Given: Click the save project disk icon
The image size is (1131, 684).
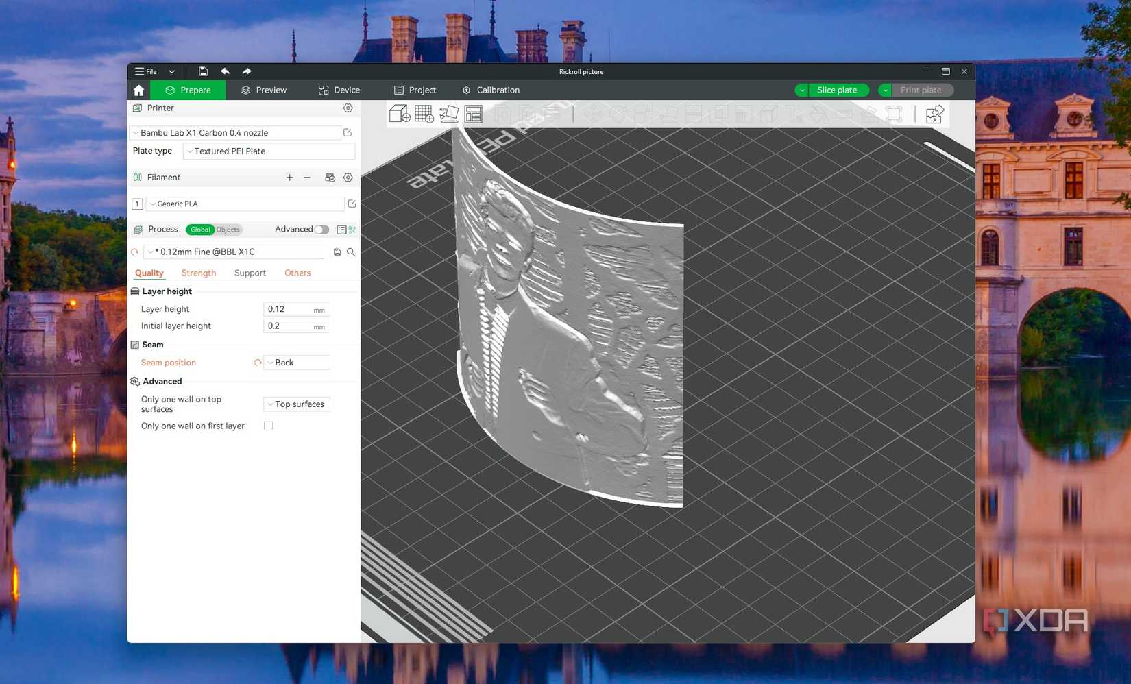Looking at the screenshot, I should point(203,71).
